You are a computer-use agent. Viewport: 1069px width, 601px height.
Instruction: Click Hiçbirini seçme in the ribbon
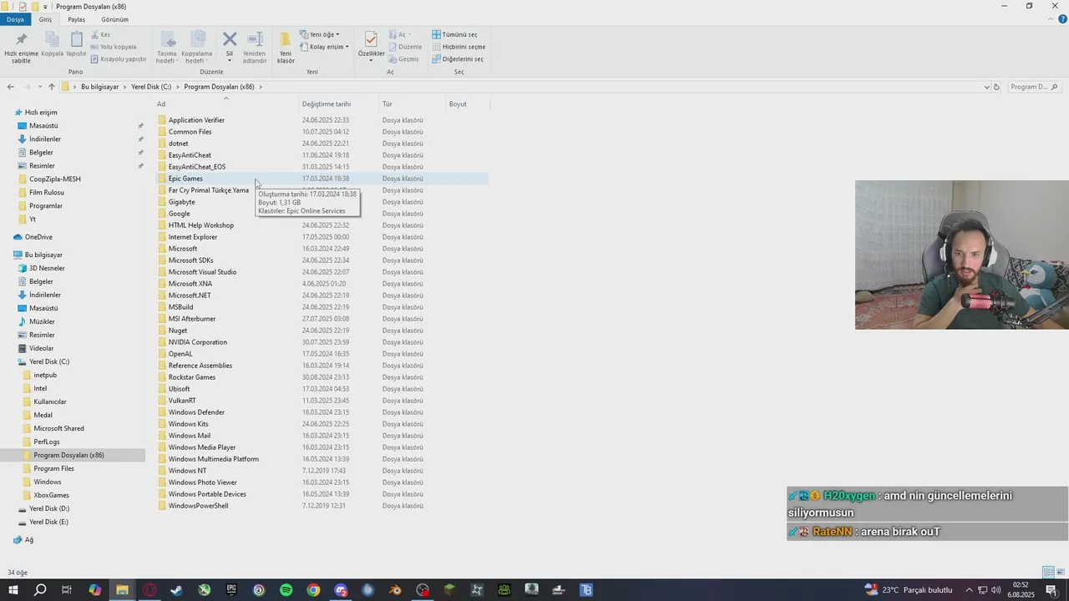[x=459, y=47]
